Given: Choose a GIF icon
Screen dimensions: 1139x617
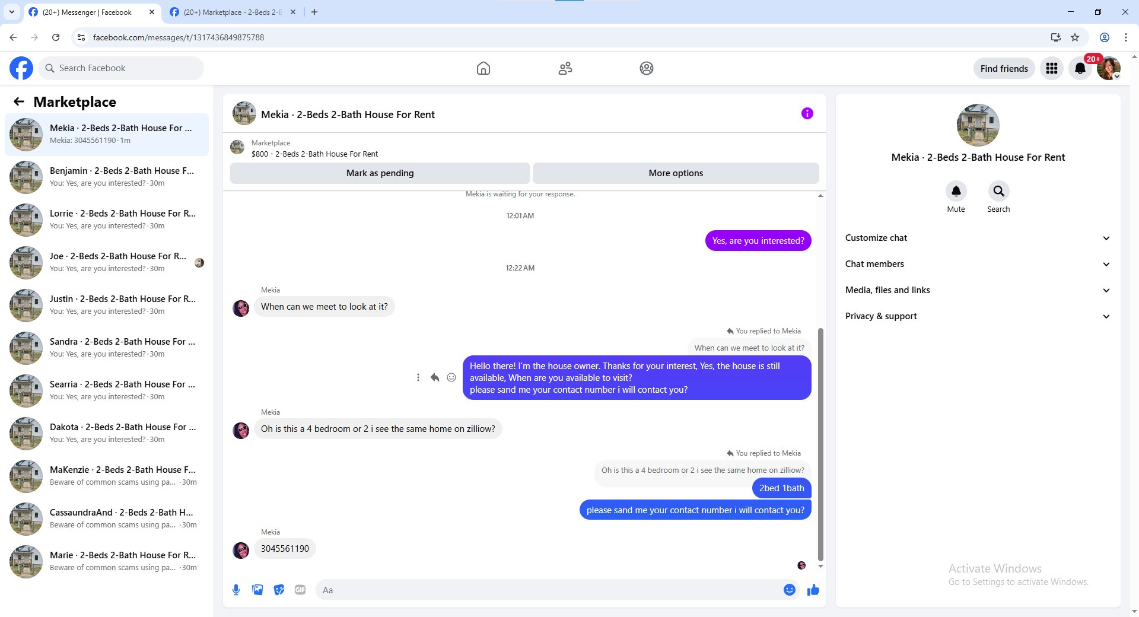Looking at the screenshot, I should click(x=300, y=590).
